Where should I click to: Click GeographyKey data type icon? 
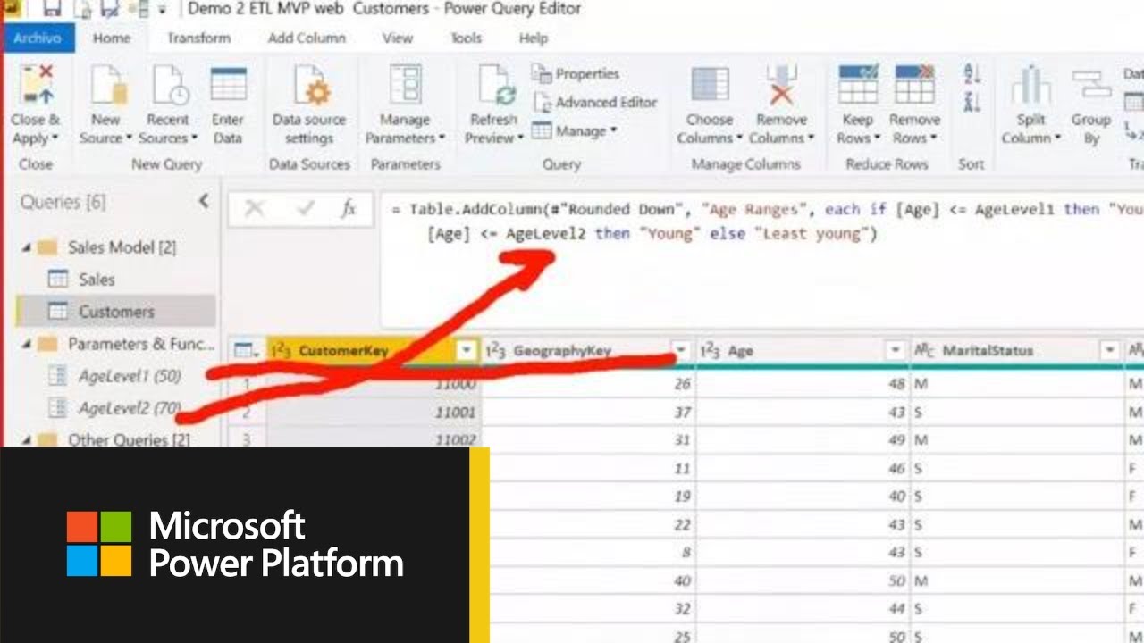(x=496, y=351)
